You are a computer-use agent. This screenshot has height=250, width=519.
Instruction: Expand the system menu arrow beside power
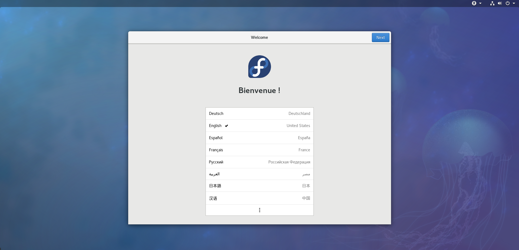tap(514, 4)
